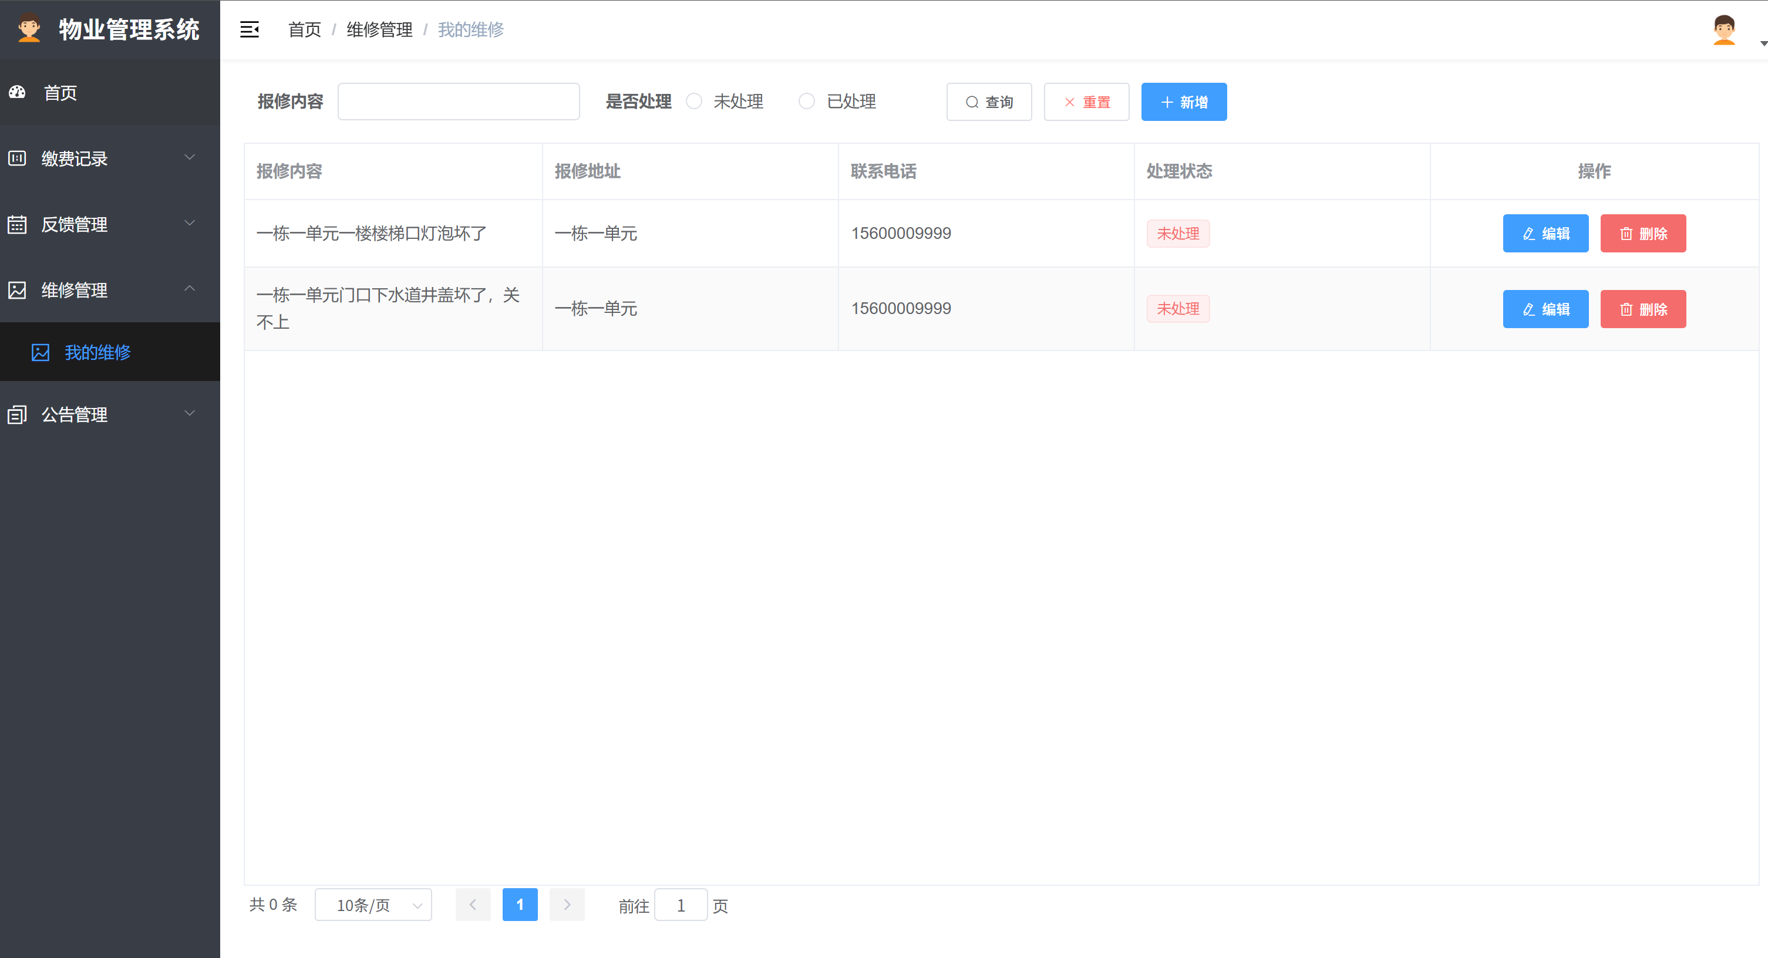Click the 反馈管理 calendar icon
This screenshot has width=1768, height=958.
pyautogui.click(x=17, y=224)
